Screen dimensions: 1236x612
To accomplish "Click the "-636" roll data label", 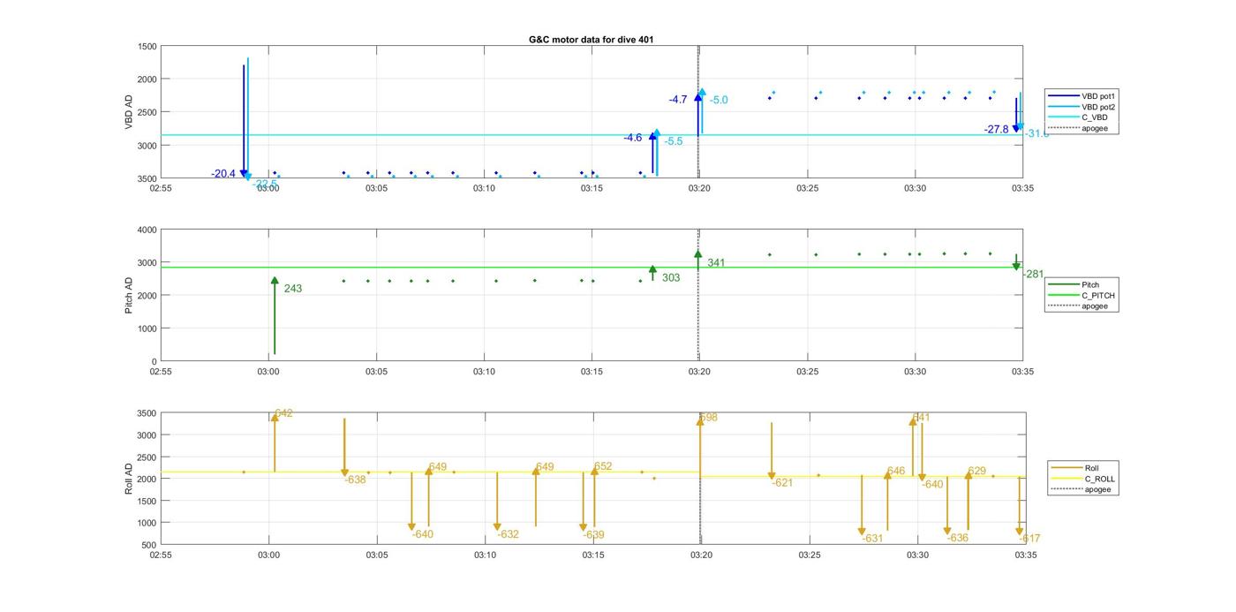I will 958,539.
